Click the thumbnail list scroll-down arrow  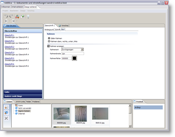pyautogui.click(x=130, y=126)
